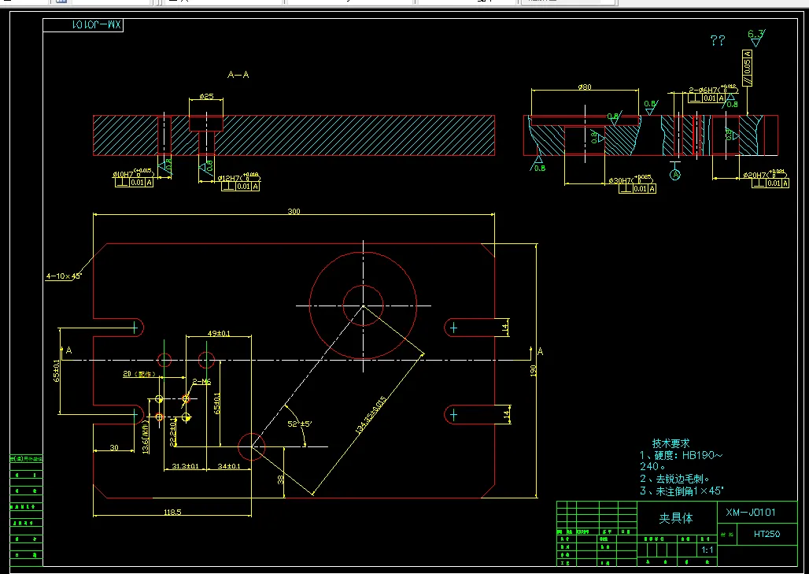This screenshot has height=574, width=809.
Task: Click the 20（配作）dimension text
Action: click(x=139, y=374)
